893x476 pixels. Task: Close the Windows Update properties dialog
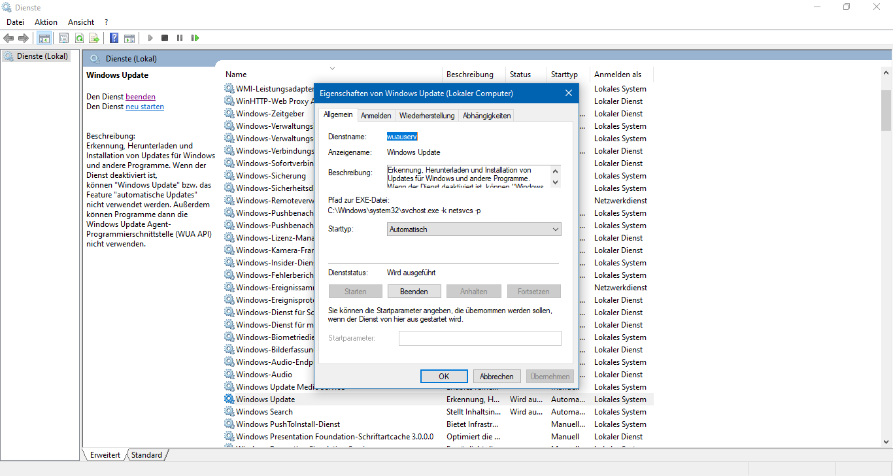tap(568, 93)
